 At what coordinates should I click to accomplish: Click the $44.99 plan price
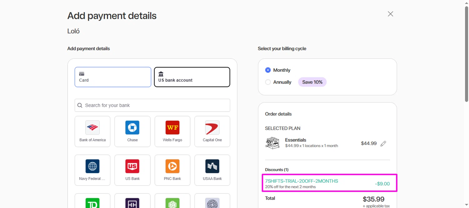[369, 143]
